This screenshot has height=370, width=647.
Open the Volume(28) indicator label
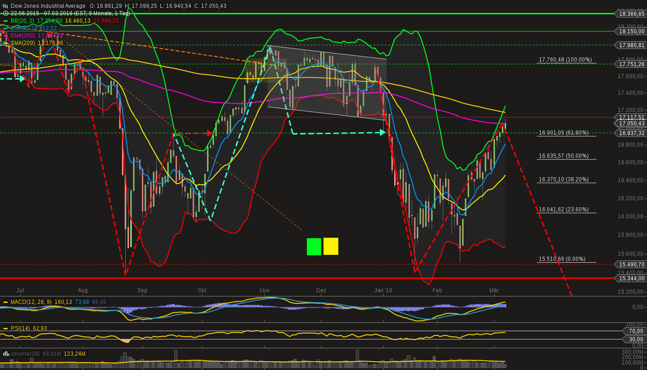click(25, 354)
